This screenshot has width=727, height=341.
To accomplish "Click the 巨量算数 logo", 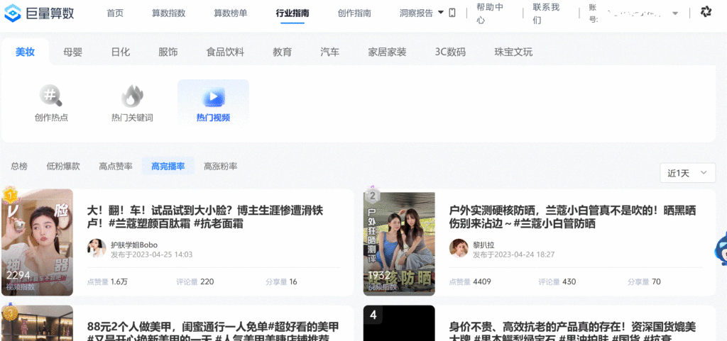I will (x=39, y=13).
